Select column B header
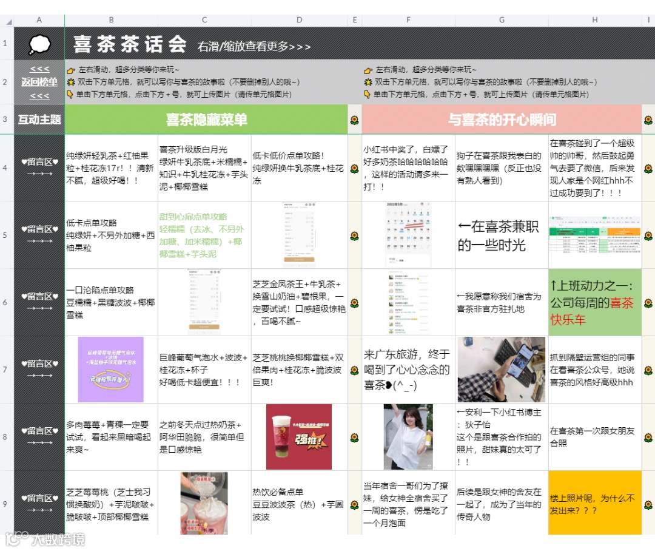The width and height of the screenshot is (655, 551). pos(112,19)
